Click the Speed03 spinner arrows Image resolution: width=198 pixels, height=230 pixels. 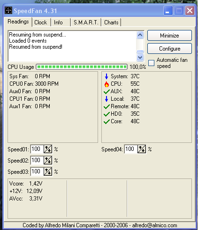point(48,171)
